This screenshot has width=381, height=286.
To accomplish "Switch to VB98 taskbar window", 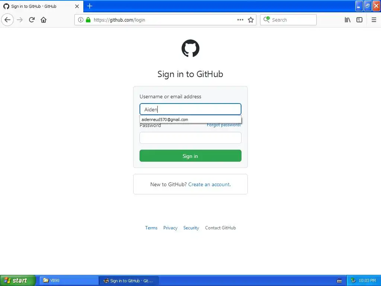I will (x=68, y=280).
